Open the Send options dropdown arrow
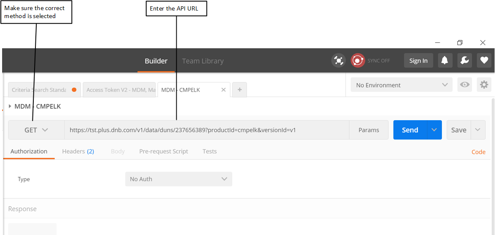The height and width of the screenshot is (235, 495). click(434, 130)
